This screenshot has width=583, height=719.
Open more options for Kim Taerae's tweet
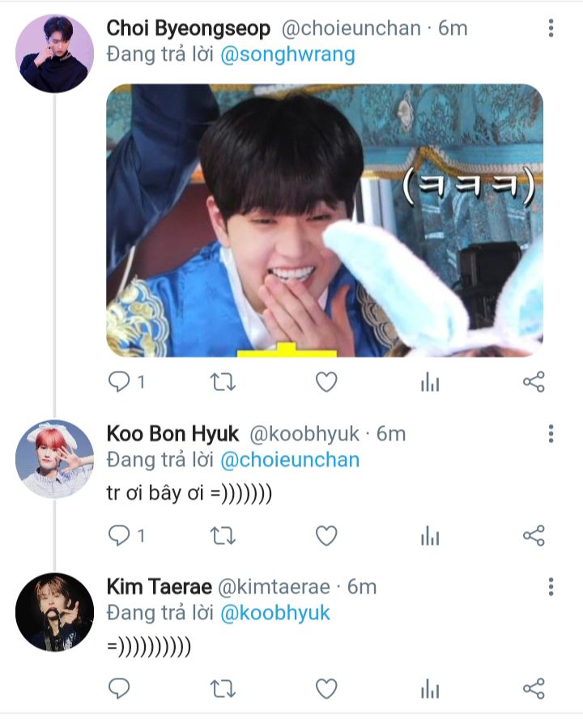(551, 587)
